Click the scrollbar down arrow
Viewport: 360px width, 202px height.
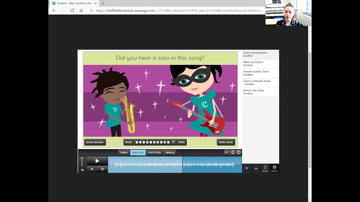pos(310,200)
